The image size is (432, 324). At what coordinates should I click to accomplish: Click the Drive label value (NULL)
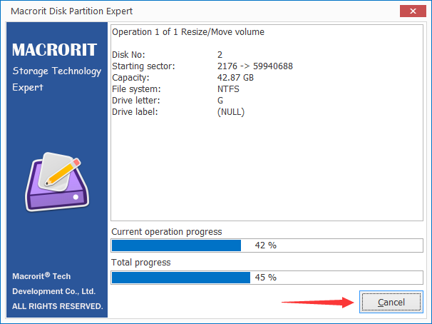pos(231,112)
